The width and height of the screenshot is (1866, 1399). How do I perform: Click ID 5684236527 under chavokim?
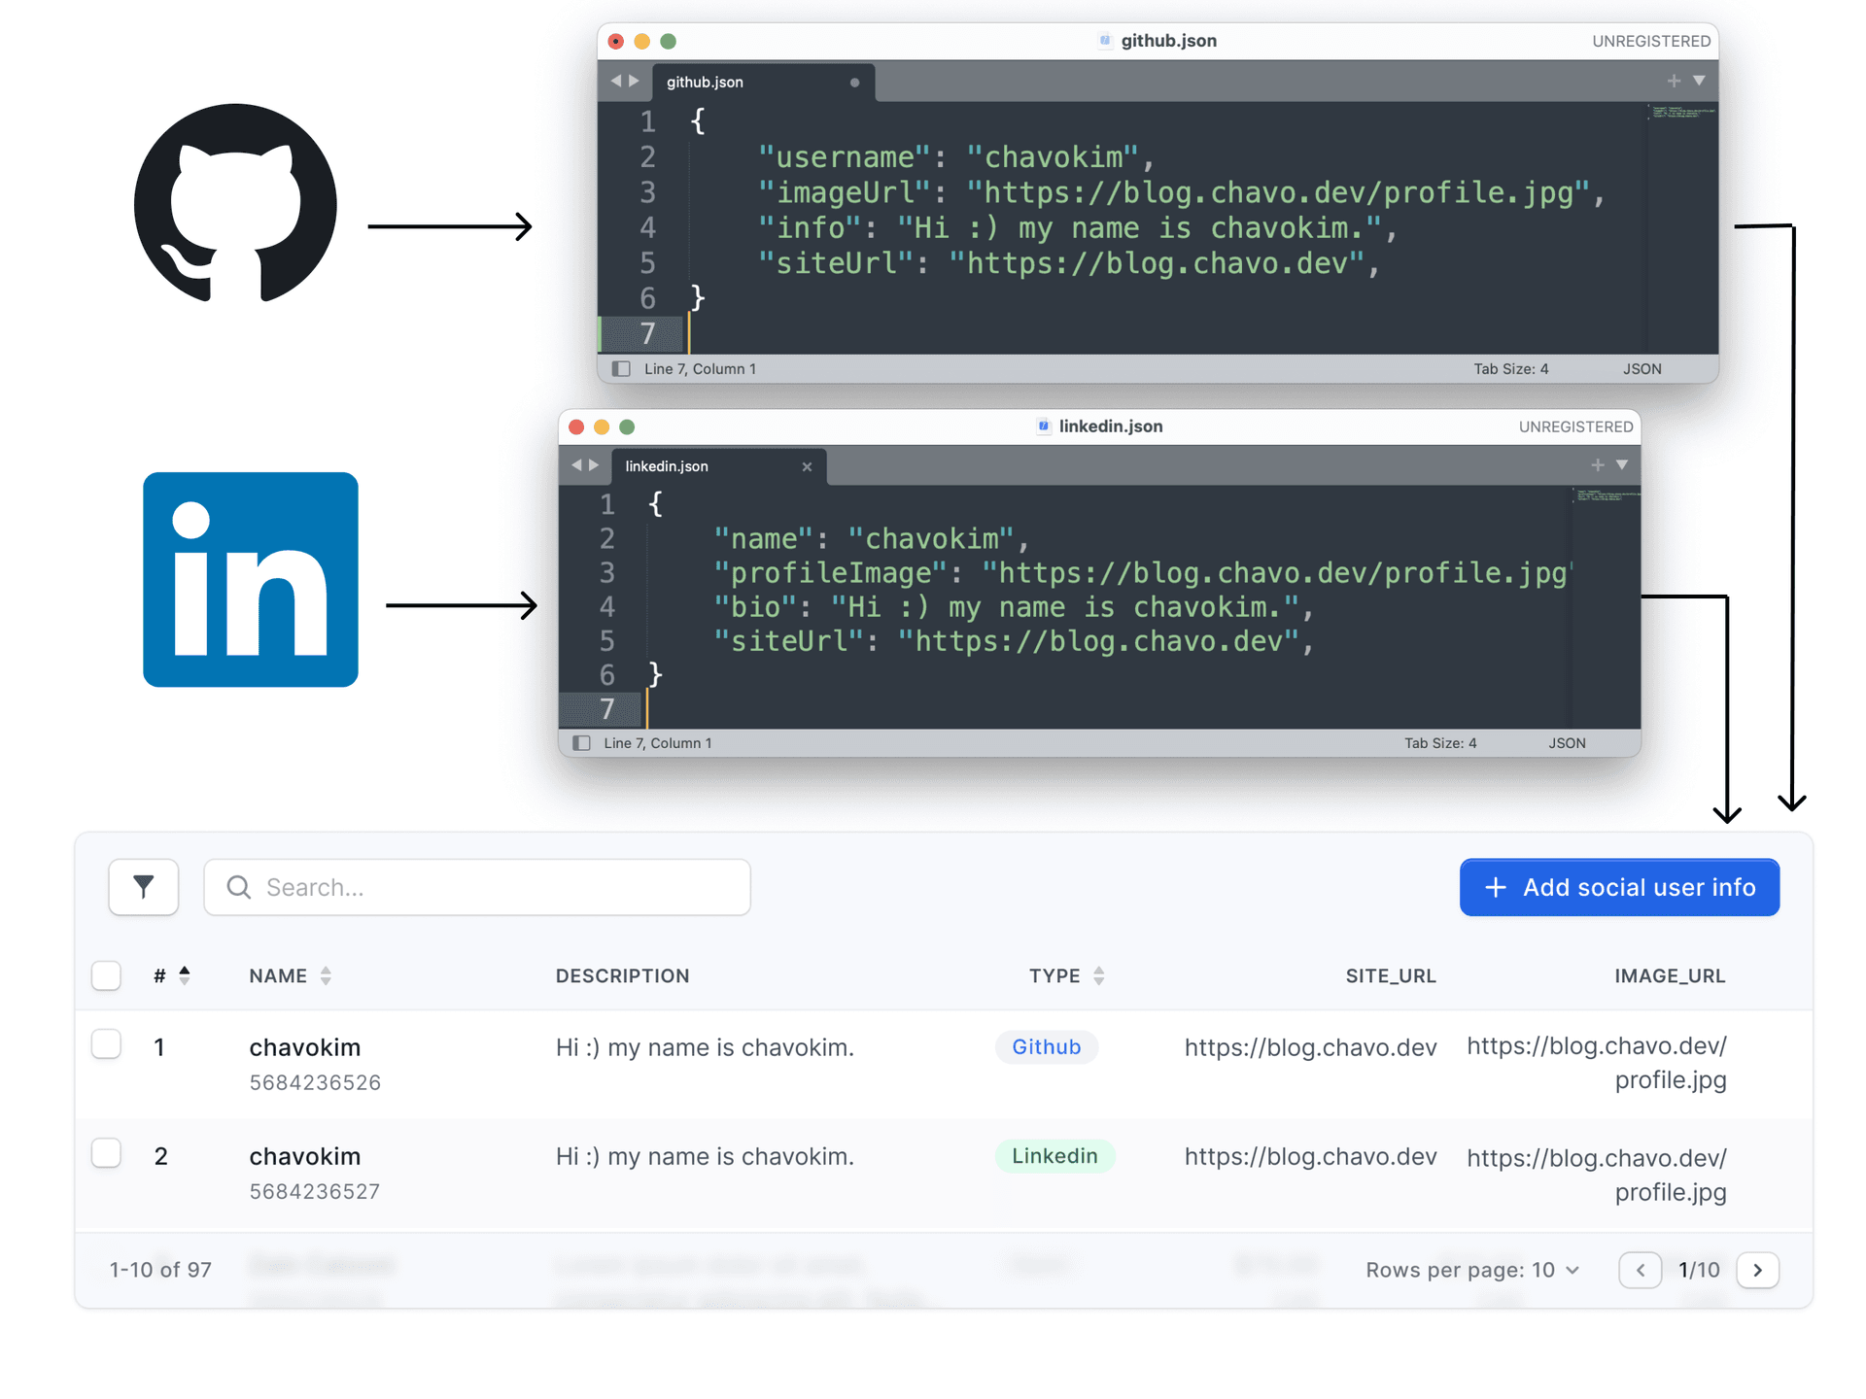pyautogui.click(x=315, y=1191)
